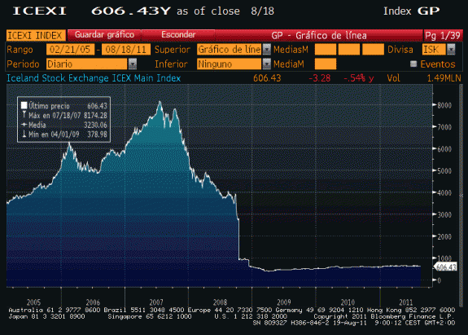The height and width of the screenshot is (335, 468).
Task: Click the 606.43 last price axis tag
Action: tap(445, 267)
